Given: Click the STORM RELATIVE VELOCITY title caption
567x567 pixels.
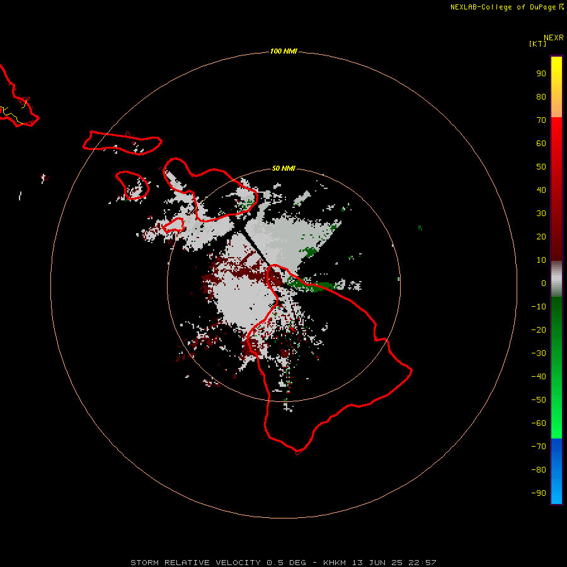Looking at the screenshot, I should [x=283, y=563].
